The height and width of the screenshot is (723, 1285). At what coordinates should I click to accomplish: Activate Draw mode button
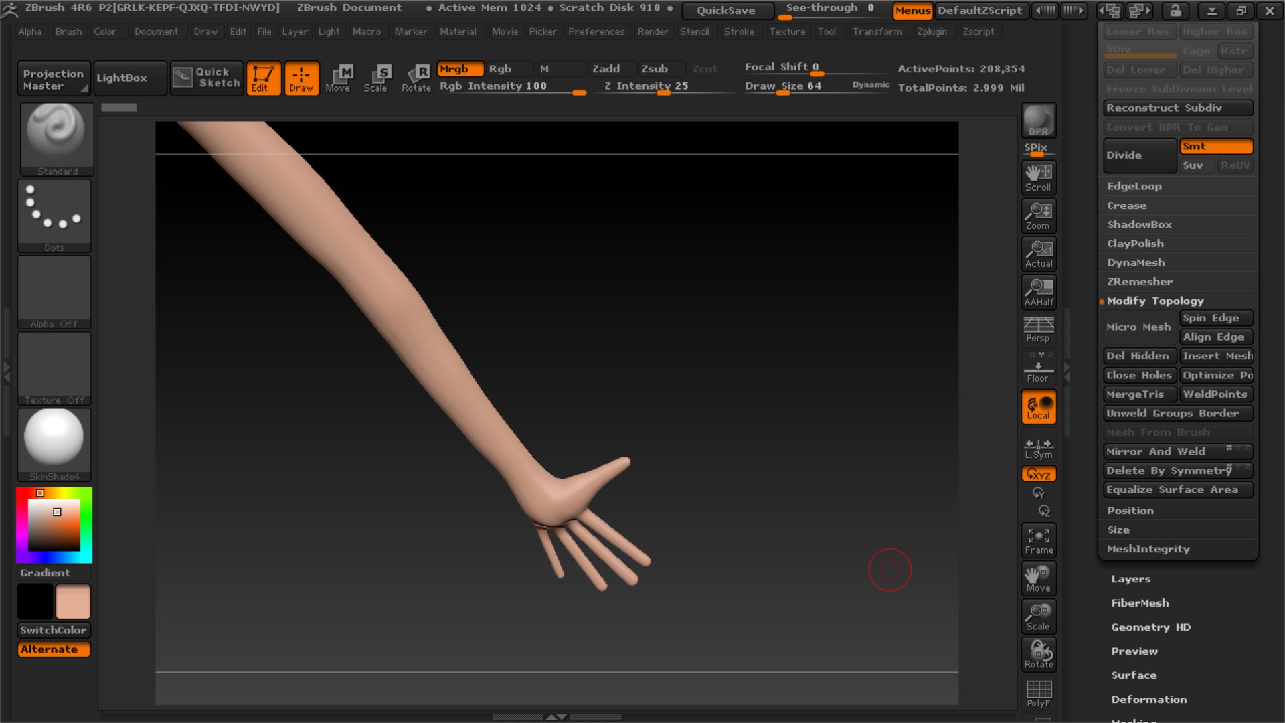[301, 78]
